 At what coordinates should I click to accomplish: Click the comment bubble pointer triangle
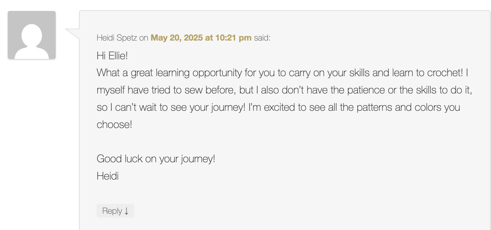click(72, 34)
